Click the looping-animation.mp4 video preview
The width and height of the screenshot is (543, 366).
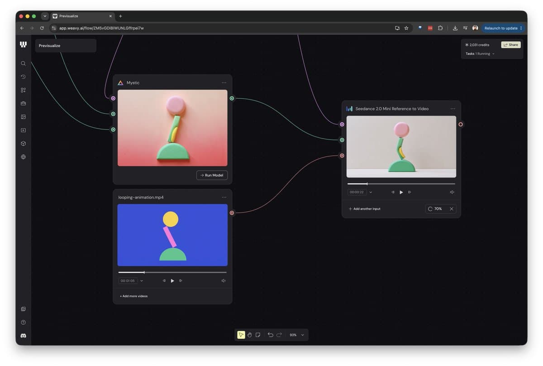point(172,235)
